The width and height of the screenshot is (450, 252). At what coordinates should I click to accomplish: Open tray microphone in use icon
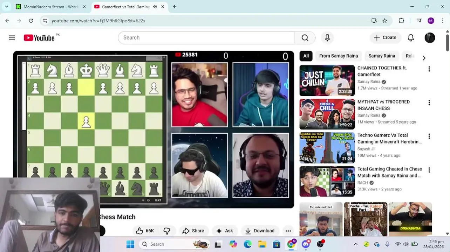387,244
